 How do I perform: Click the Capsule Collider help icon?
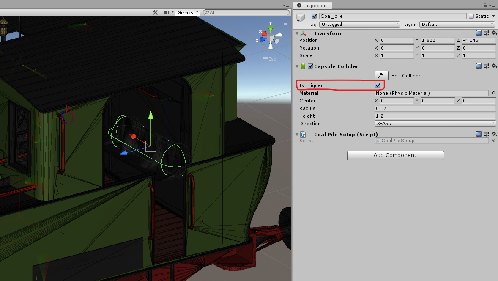pos(479,66)
